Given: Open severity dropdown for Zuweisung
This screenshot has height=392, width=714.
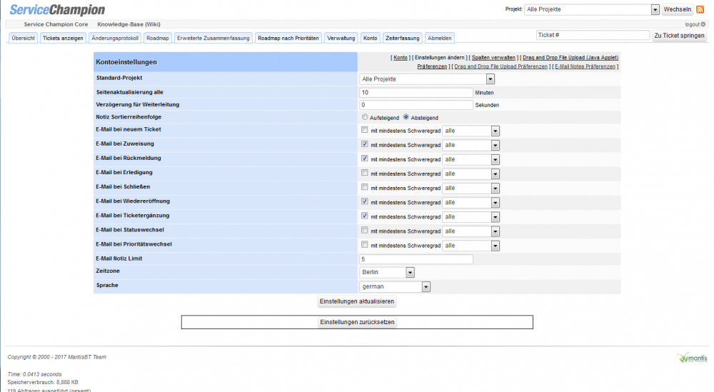Looking at the screenshot, I should point(471,145).
